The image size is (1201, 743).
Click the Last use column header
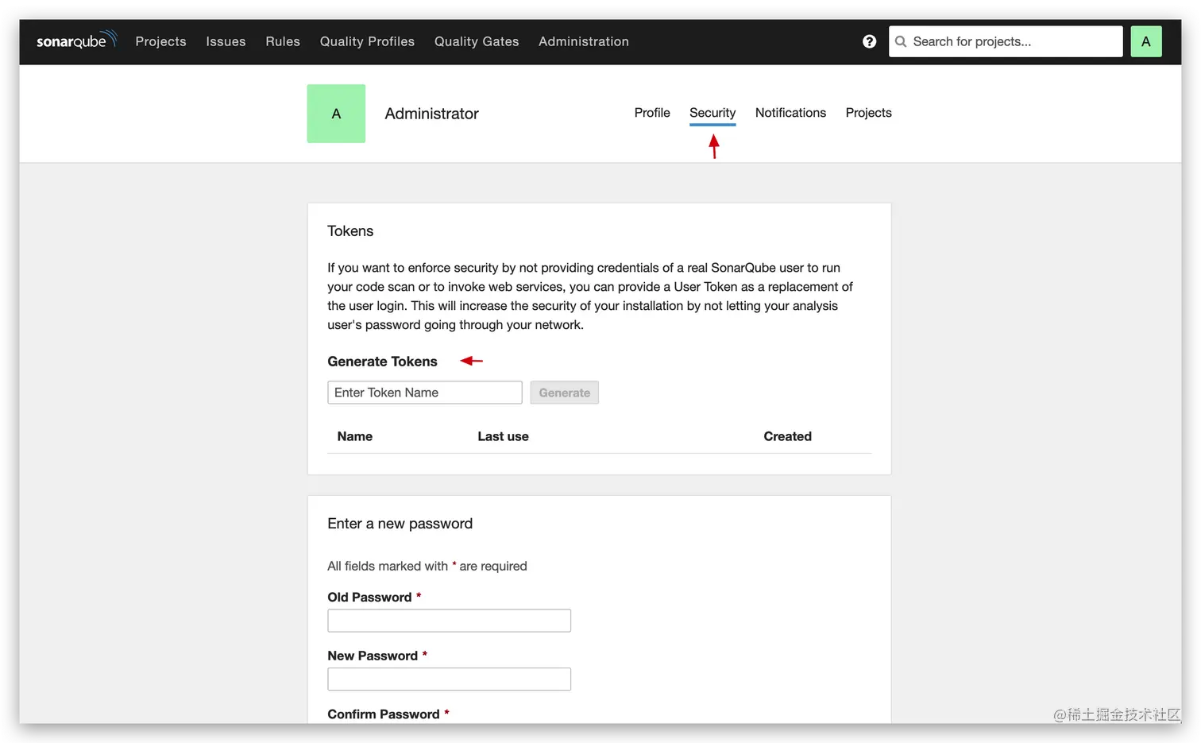coord(503,436)
